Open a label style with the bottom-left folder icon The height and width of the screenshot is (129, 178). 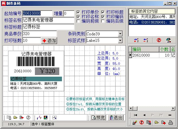[x=15, y=118]
